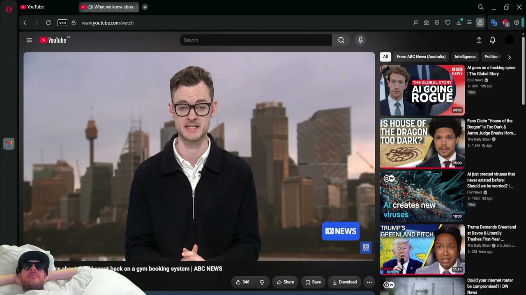Open YouTube notifications bell
This screenshot has height=295, width=526.
[493, 40]
